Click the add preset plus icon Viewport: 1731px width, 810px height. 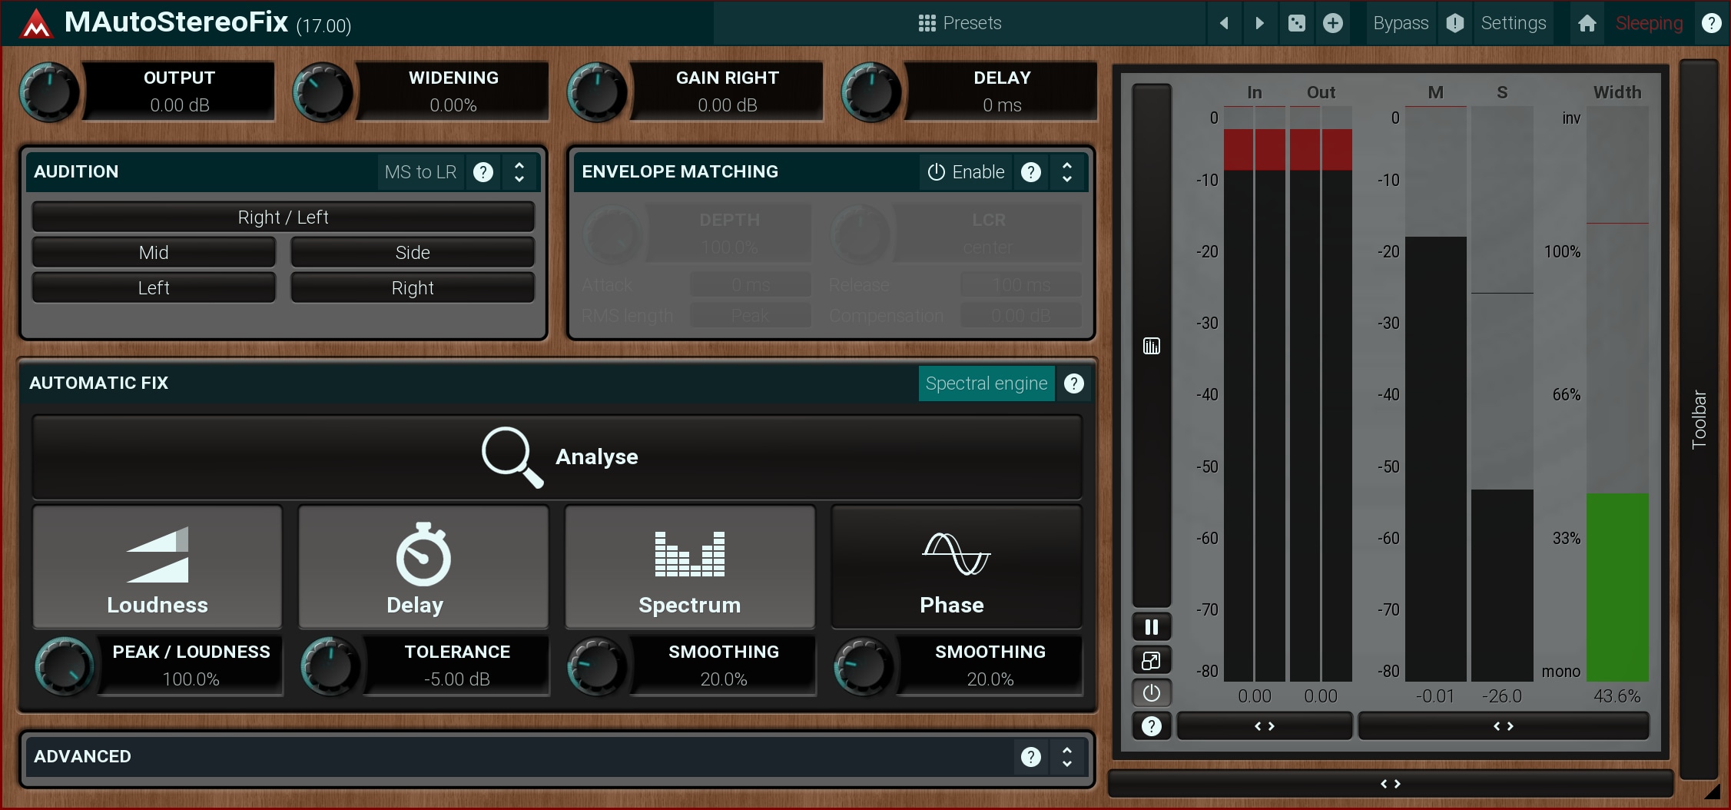pos(1333,23)
